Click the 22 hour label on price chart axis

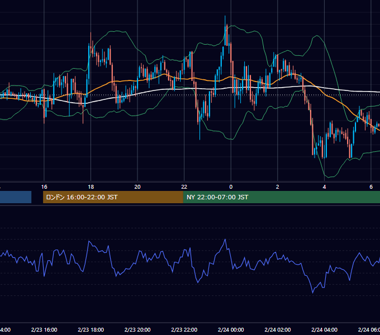click(x=184, y=187)
